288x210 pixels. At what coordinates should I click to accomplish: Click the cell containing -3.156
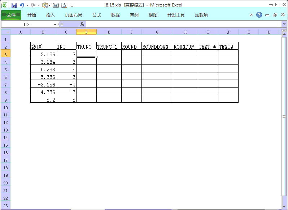43,84
